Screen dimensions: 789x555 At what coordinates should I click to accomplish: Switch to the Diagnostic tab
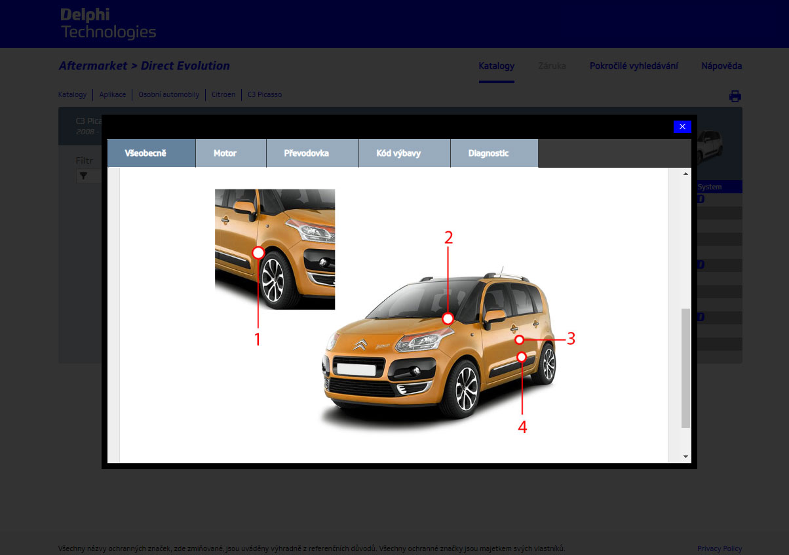(495, 153)
